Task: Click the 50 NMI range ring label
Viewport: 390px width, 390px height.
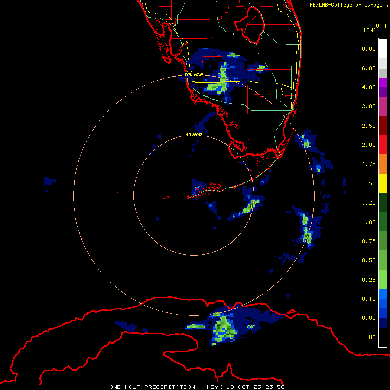Action: [194, 135]
